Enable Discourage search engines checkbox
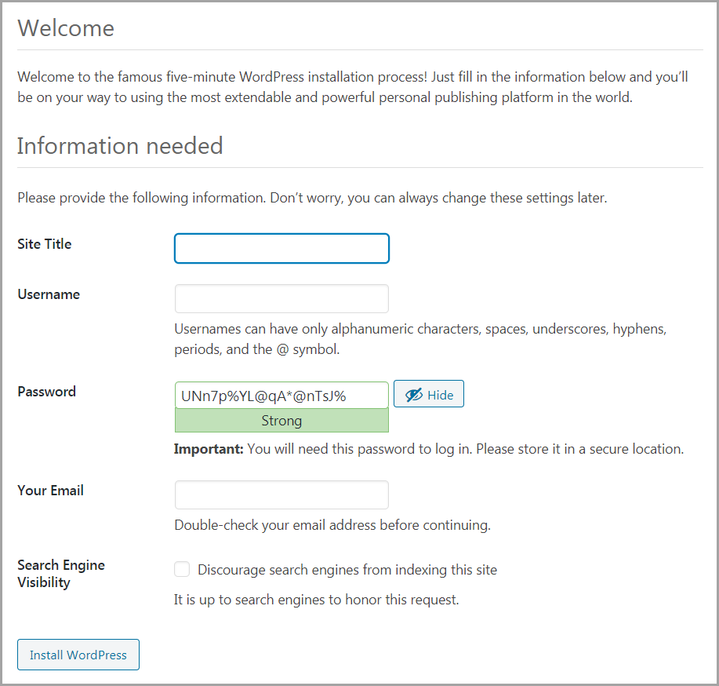The height and width of the screenshot is (686, 719). point(182,569)
